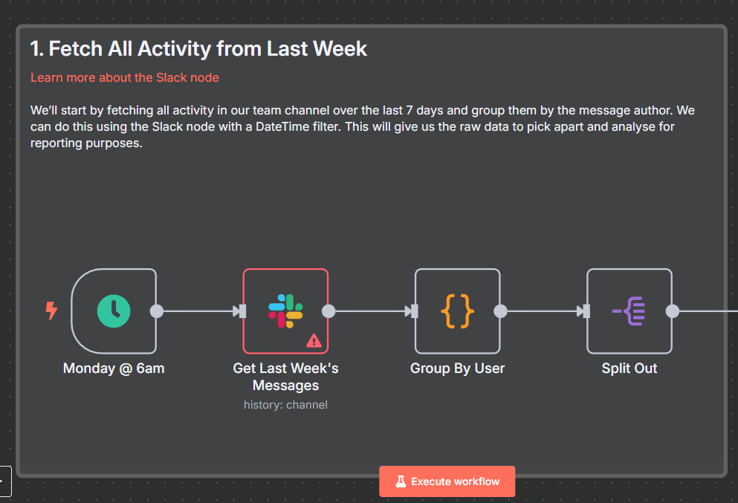The width and height of the screenshot is (738, 503).
Task: Select the Slack logo node
Action: [x=285, y=311]
